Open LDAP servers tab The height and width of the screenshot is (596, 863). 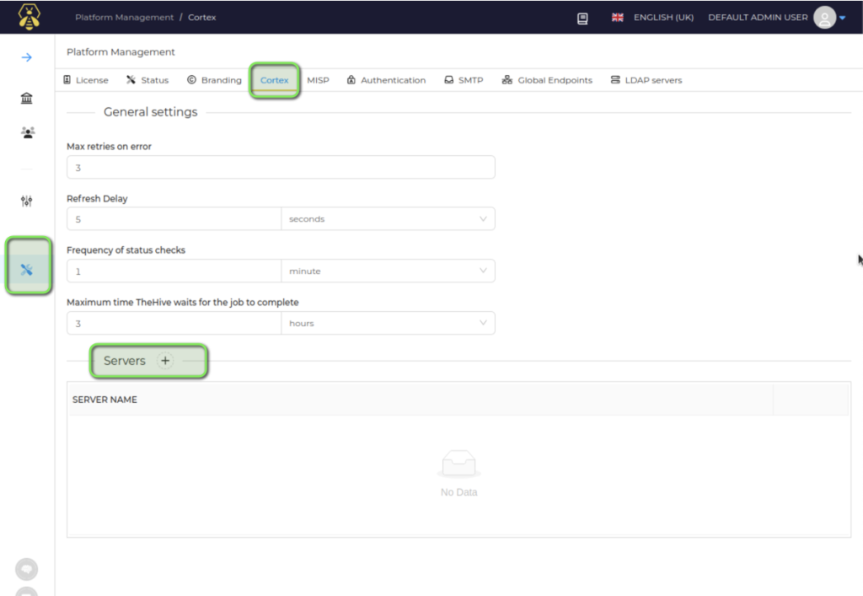pyautogui.click(x=646, y=80)
